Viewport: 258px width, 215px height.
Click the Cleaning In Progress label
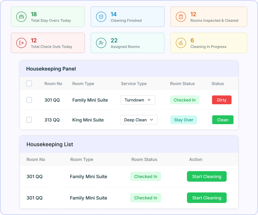(209, 47)
